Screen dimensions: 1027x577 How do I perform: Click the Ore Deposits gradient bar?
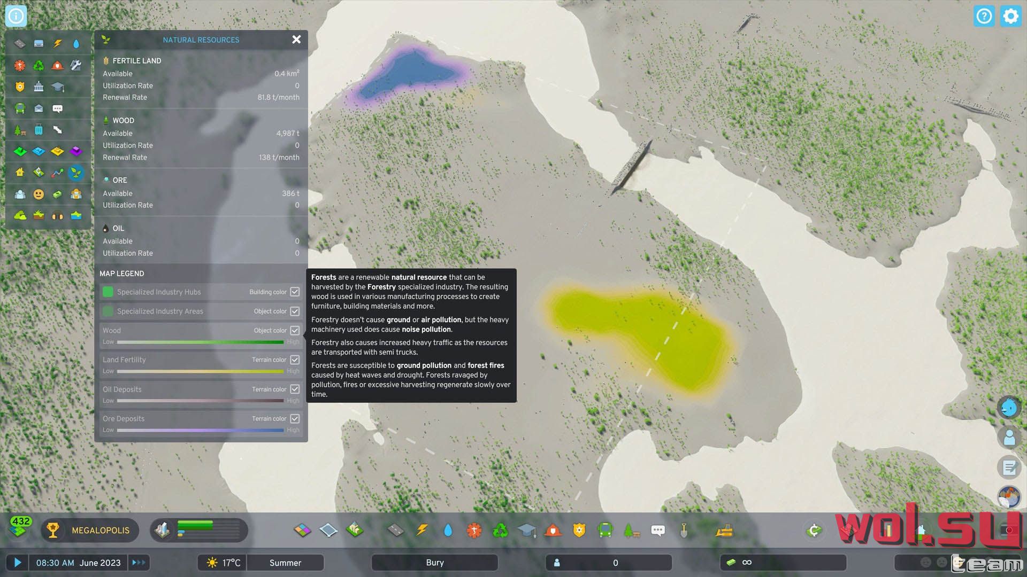(201, 430)
